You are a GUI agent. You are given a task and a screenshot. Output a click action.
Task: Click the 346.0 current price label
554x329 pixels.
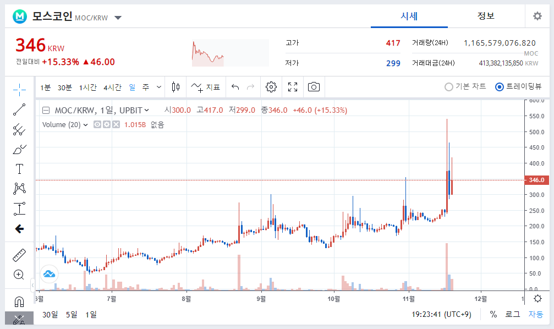click(536, 180)
